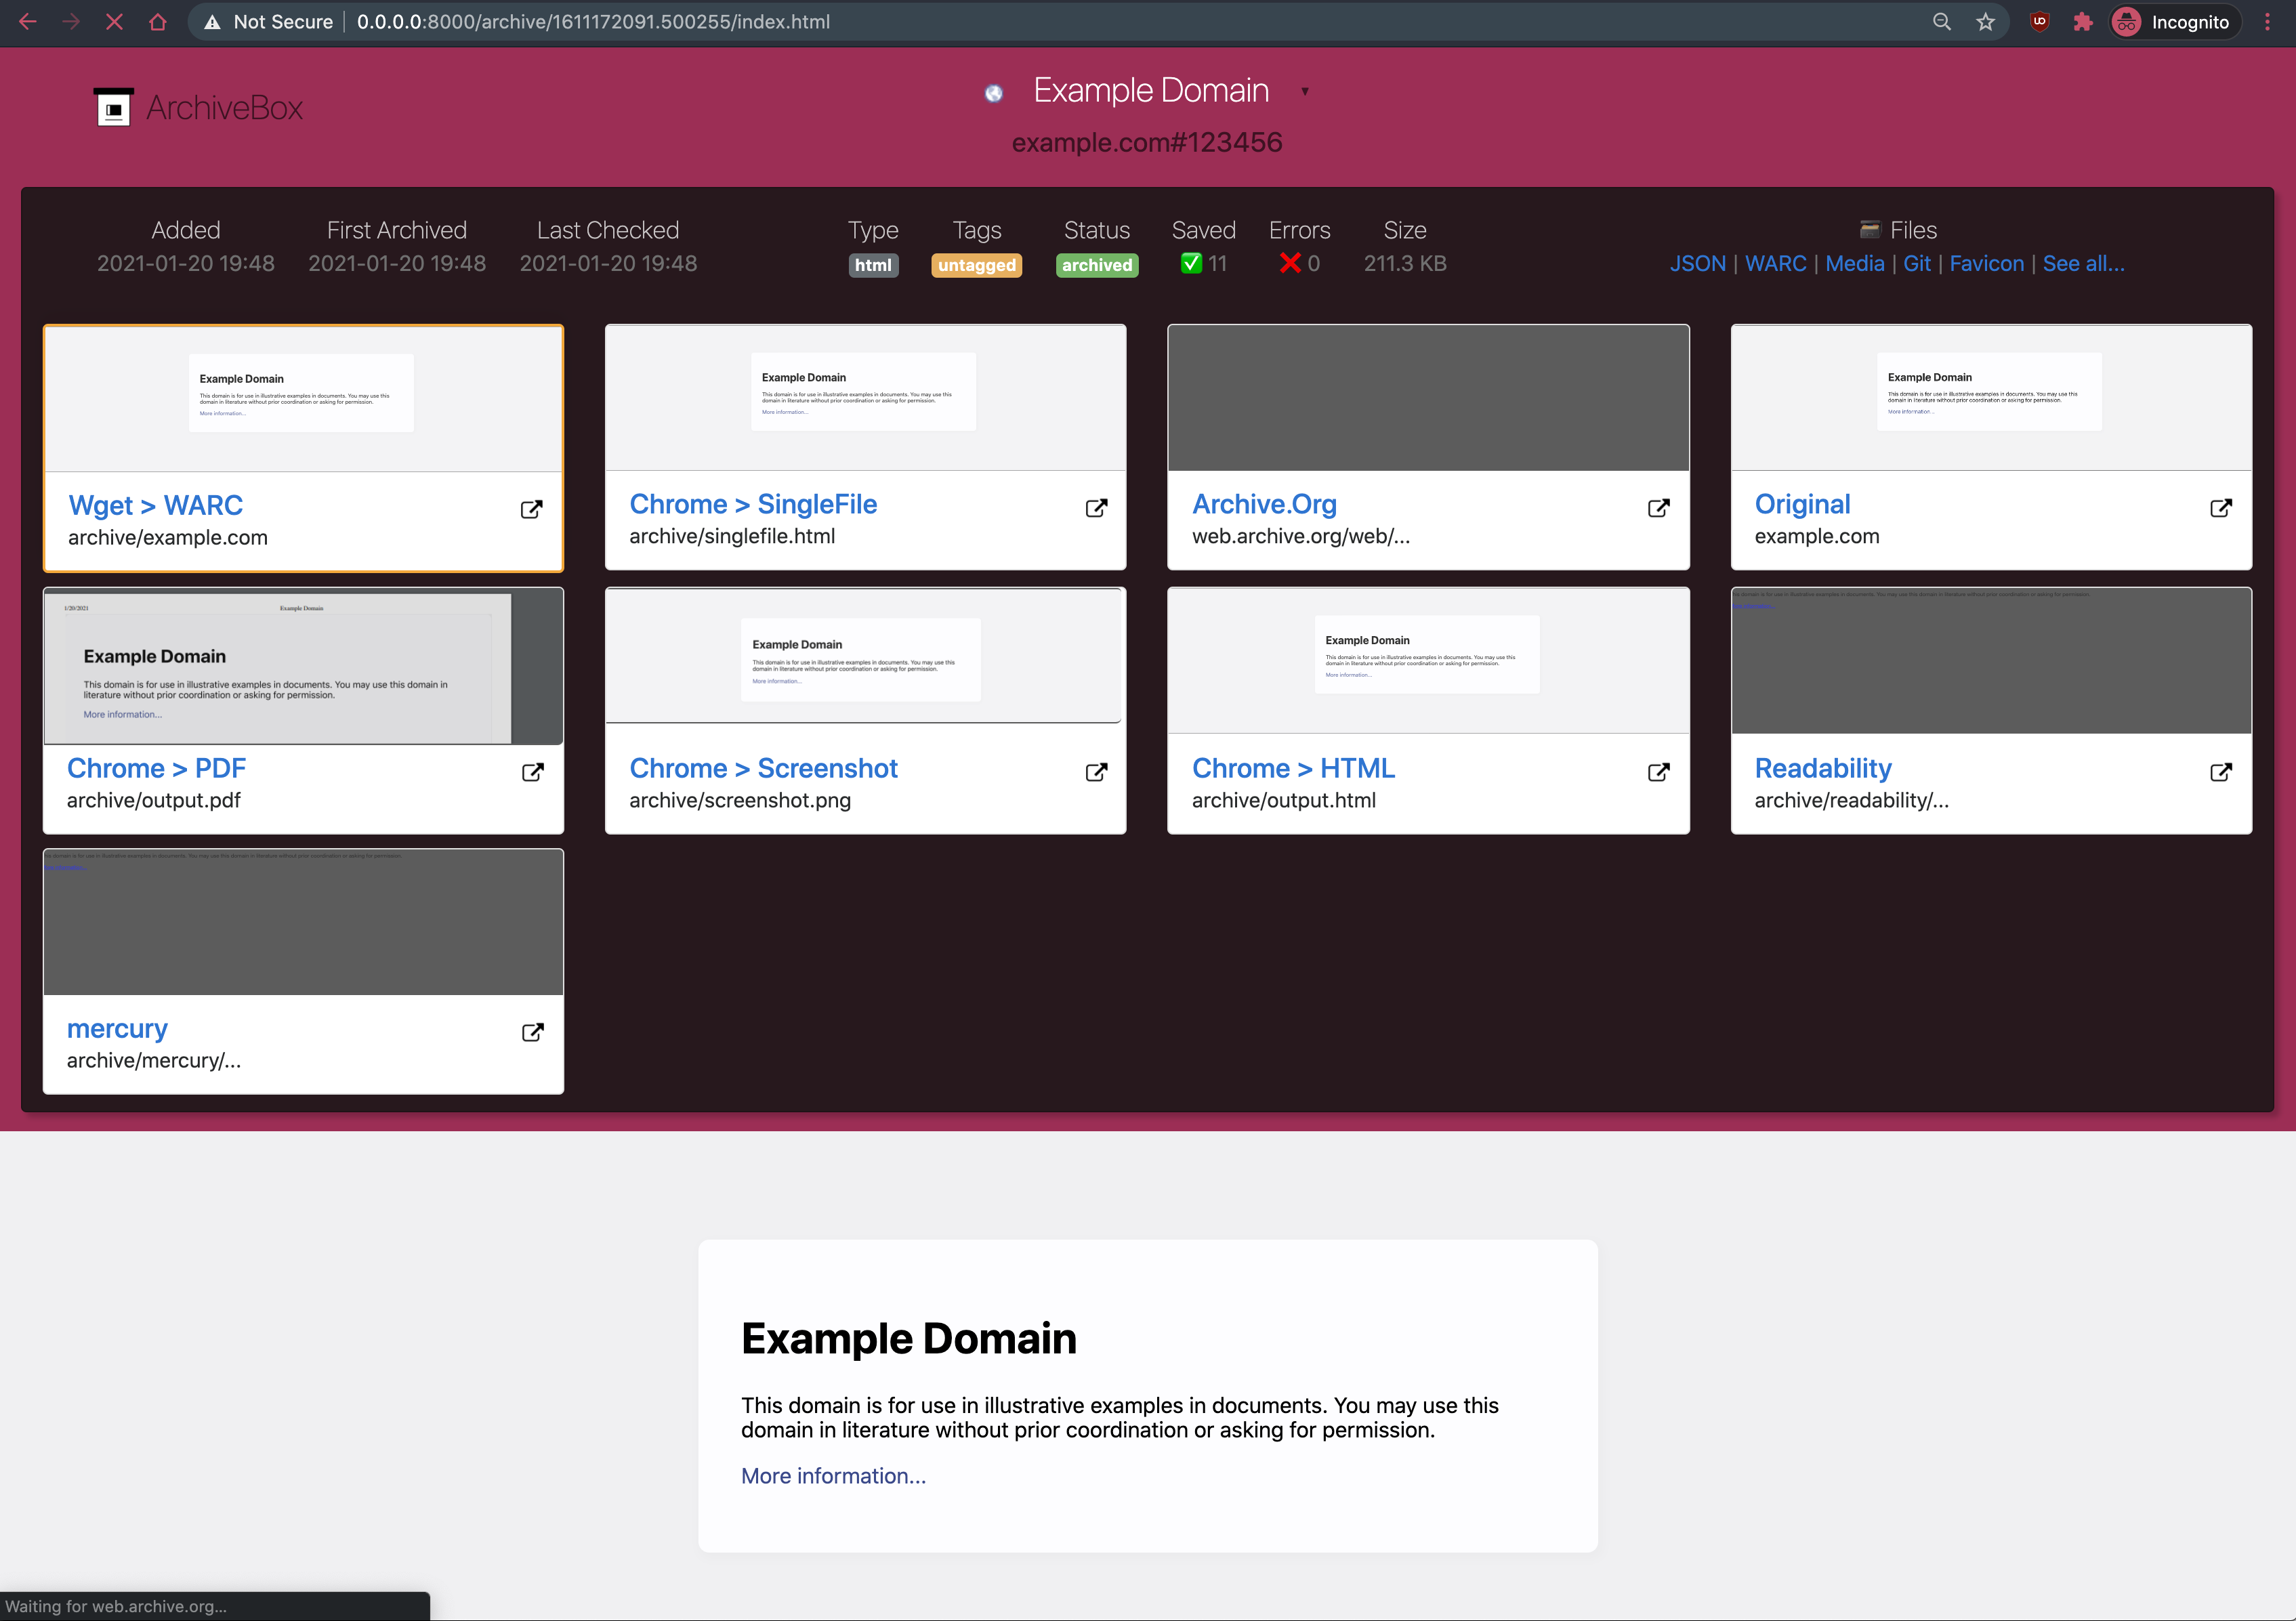Select the Chrome > HTML preview thumbnail
This screenshot has width=2296, height=1621.
point(1427,660)
